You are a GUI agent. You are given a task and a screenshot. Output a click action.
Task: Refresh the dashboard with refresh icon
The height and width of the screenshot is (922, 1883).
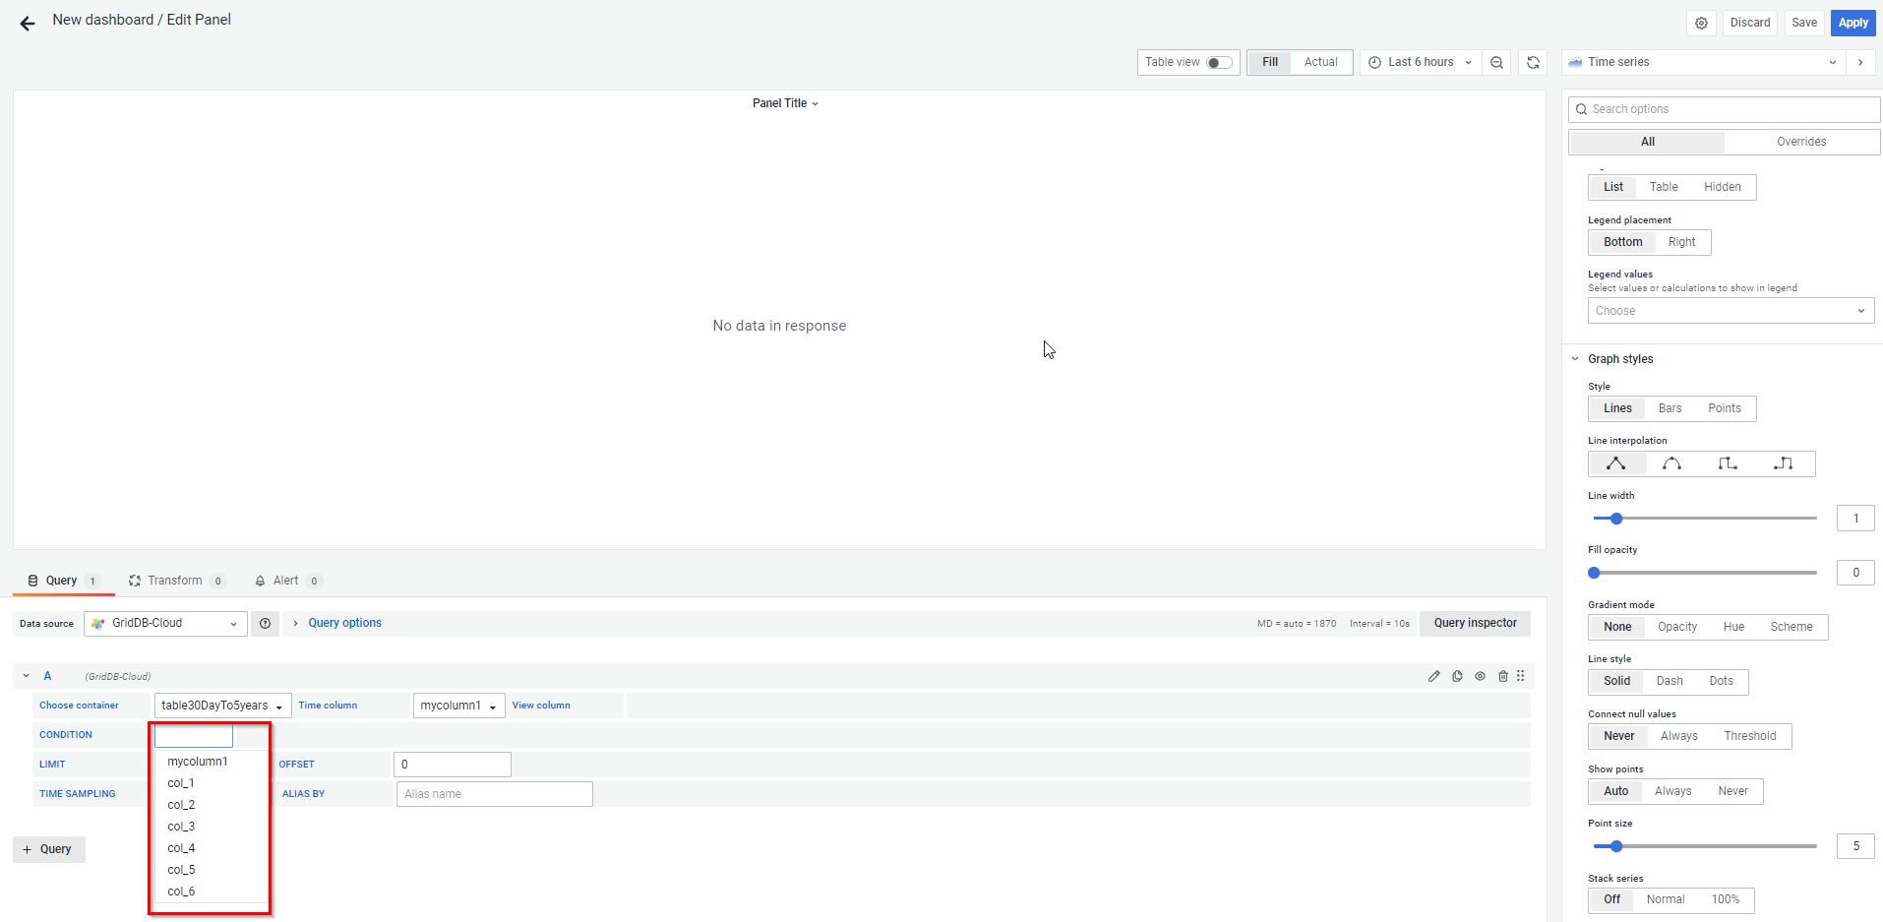coord(1533,62)
